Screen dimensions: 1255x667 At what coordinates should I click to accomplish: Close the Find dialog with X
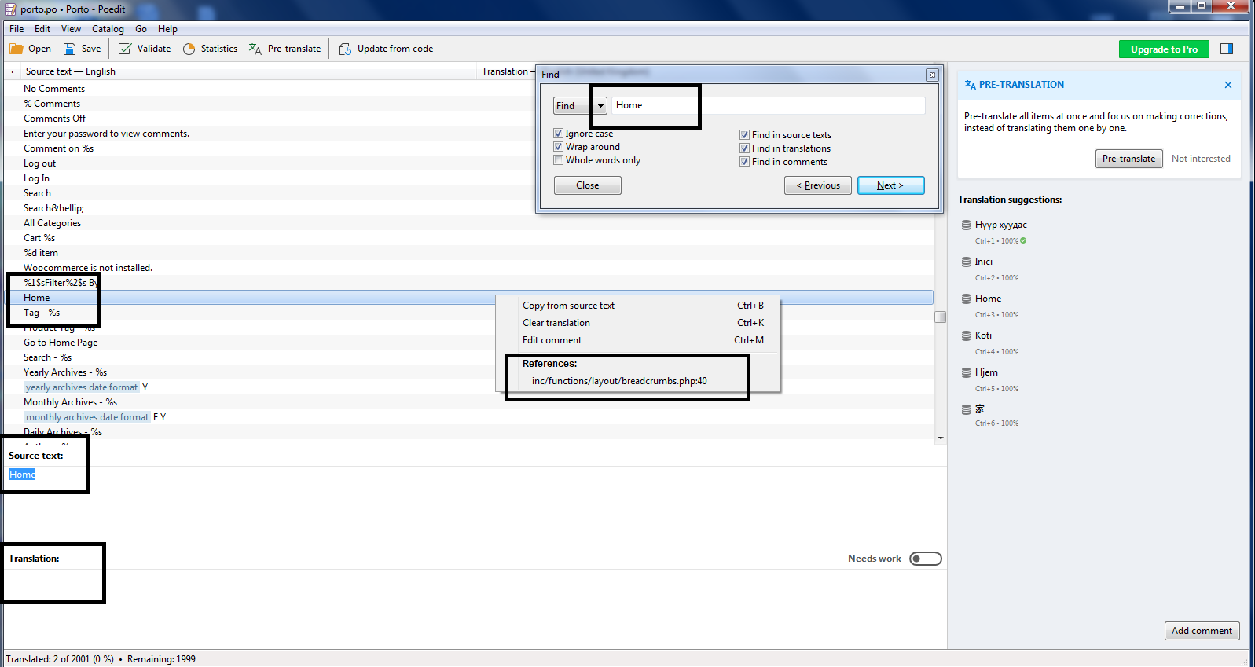pos(932,75)
